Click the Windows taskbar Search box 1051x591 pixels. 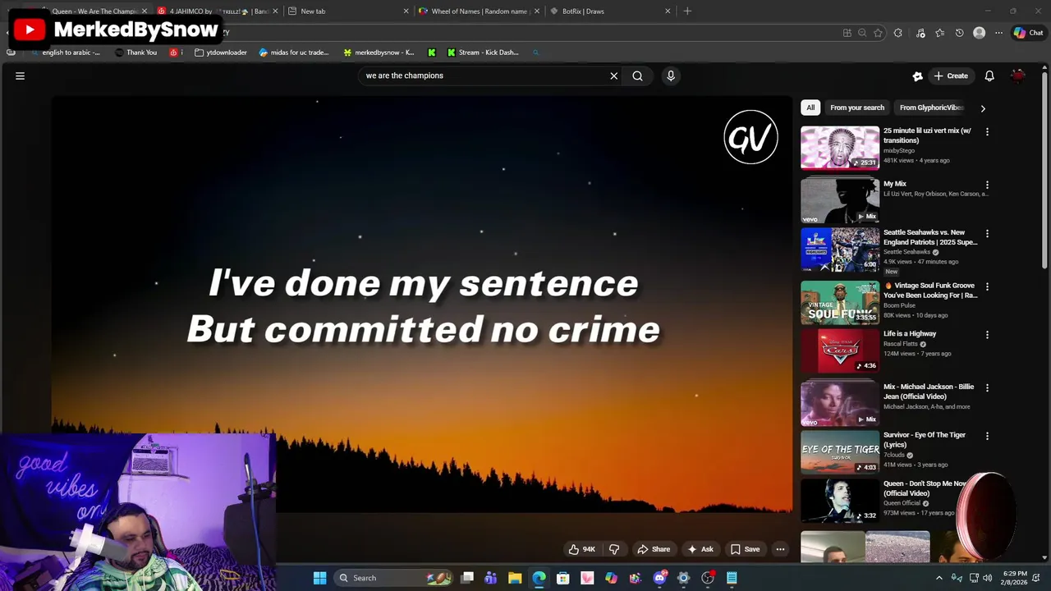point(392,578)
